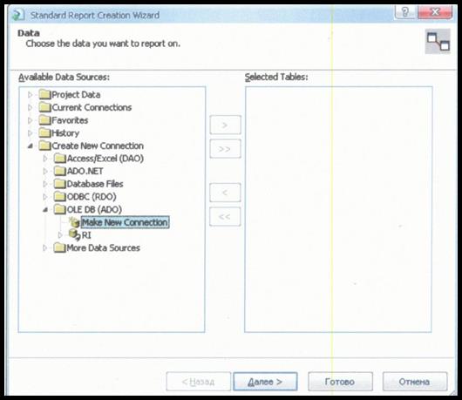Expand the Project Data node
Screen dimensions: 462x400
(x=30, y=94)
